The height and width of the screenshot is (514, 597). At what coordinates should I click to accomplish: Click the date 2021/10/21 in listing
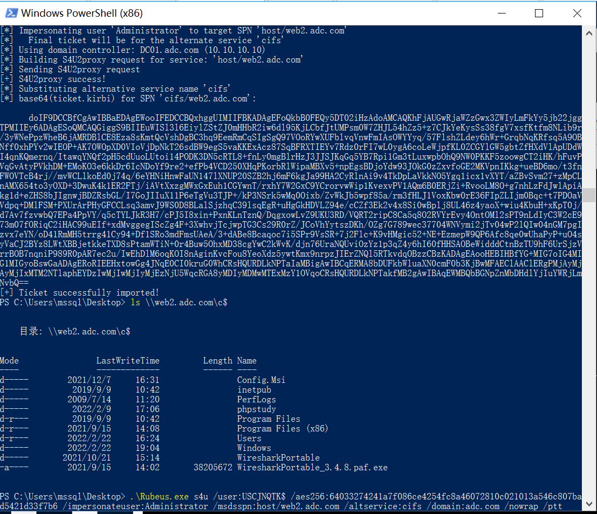point(86,458)
